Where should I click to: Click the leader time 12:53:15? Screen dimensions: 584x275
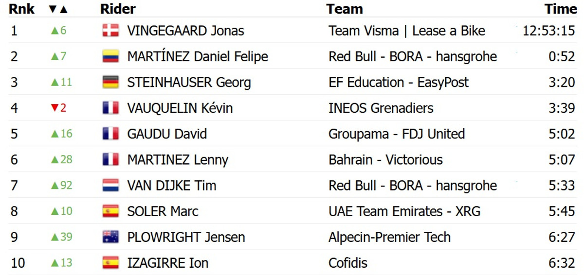click(x=549, y=31)
